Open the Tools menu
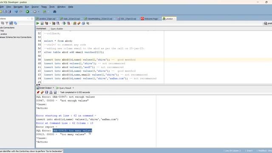Screen dimensions: 272x153 52,7
